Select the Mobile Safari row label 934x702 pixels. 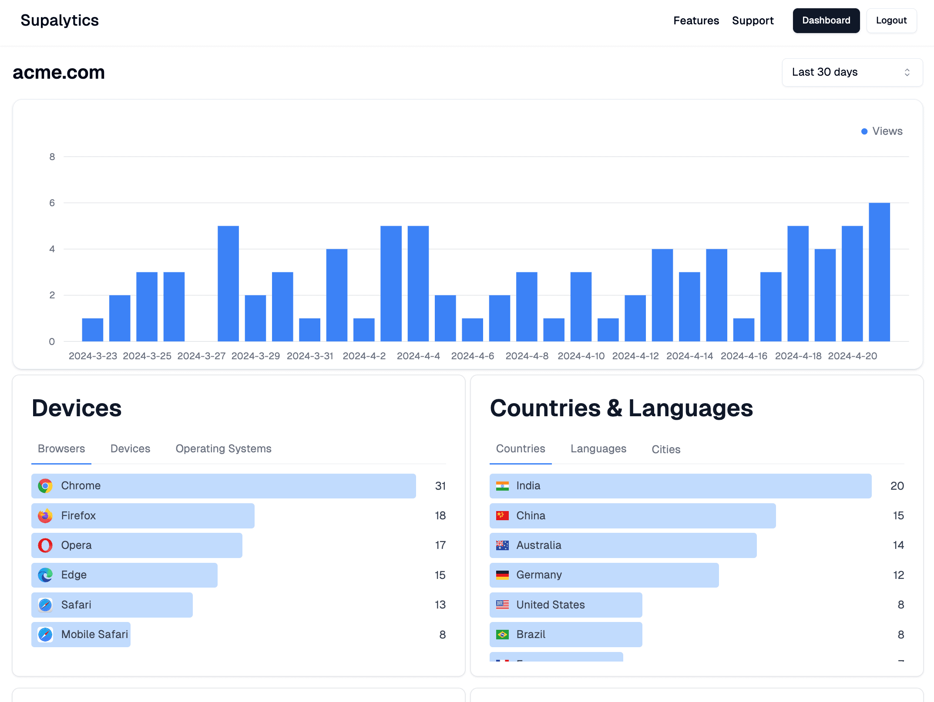95,635
